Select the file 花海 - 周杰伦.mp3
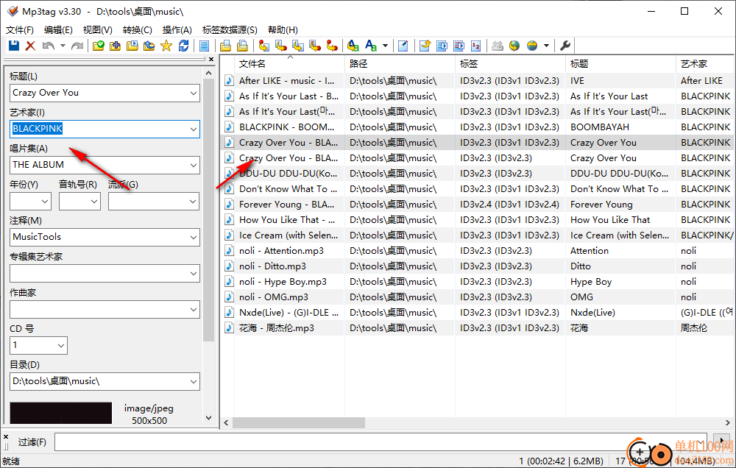Image resolution: width=736 pixels, height=468 pixels. coord(277,328)
